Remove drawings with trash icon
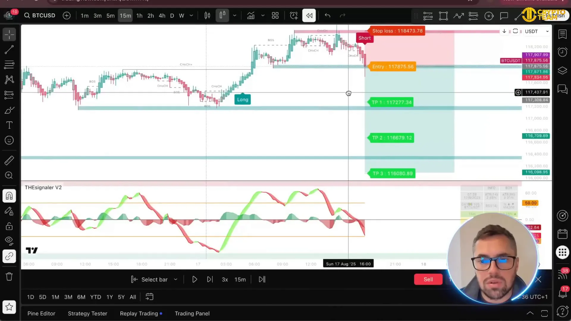The width and height of the screenshot is (571, 321). pyautogui.click(x=9, y=277)
